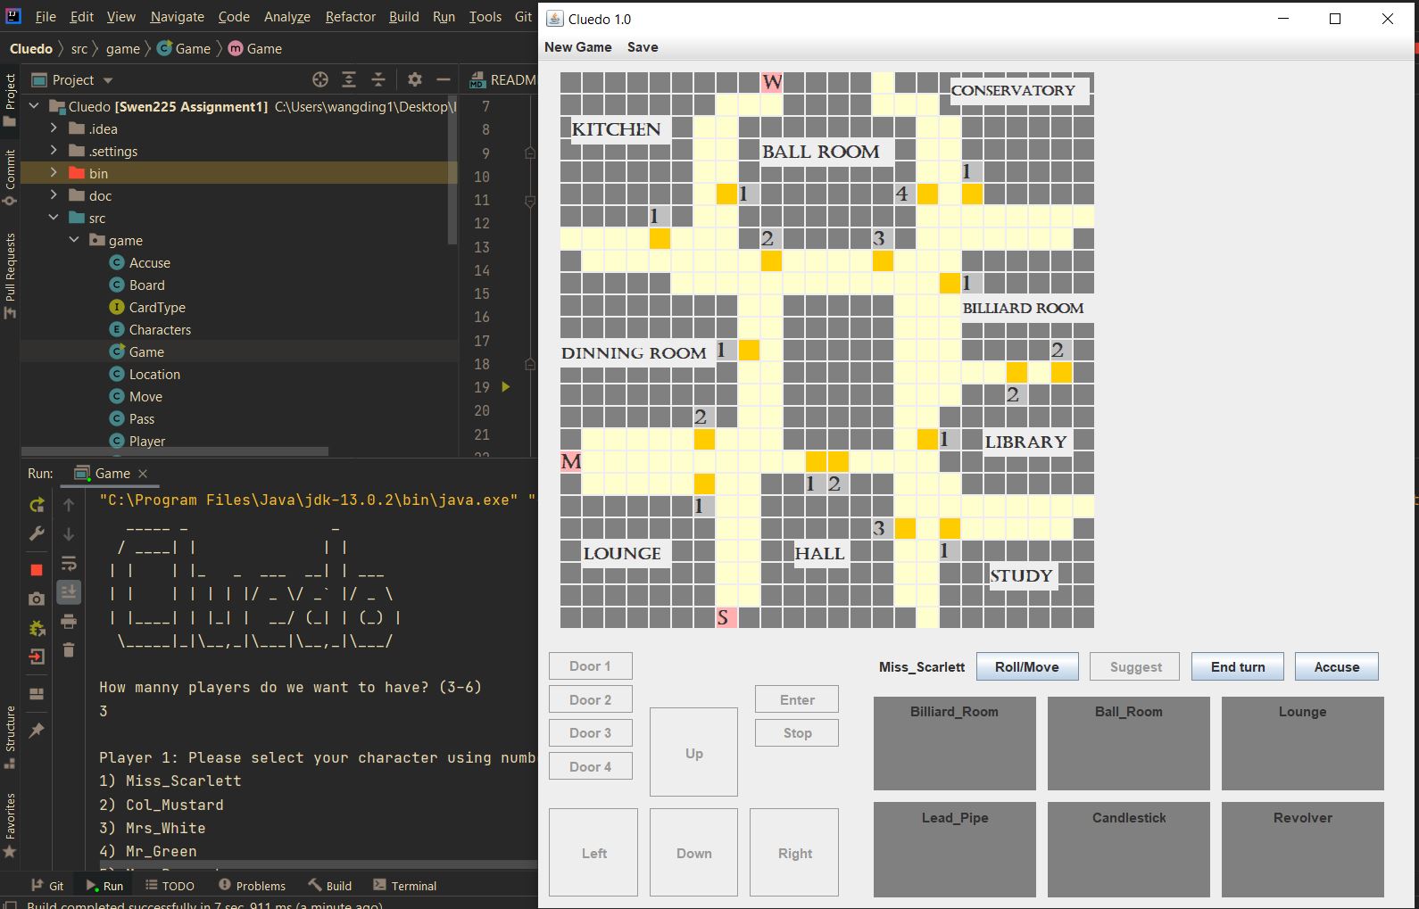Click the IntelliJ logo icon in the title bar
This screenshot has height=909, width=1419.
(13, 16)
